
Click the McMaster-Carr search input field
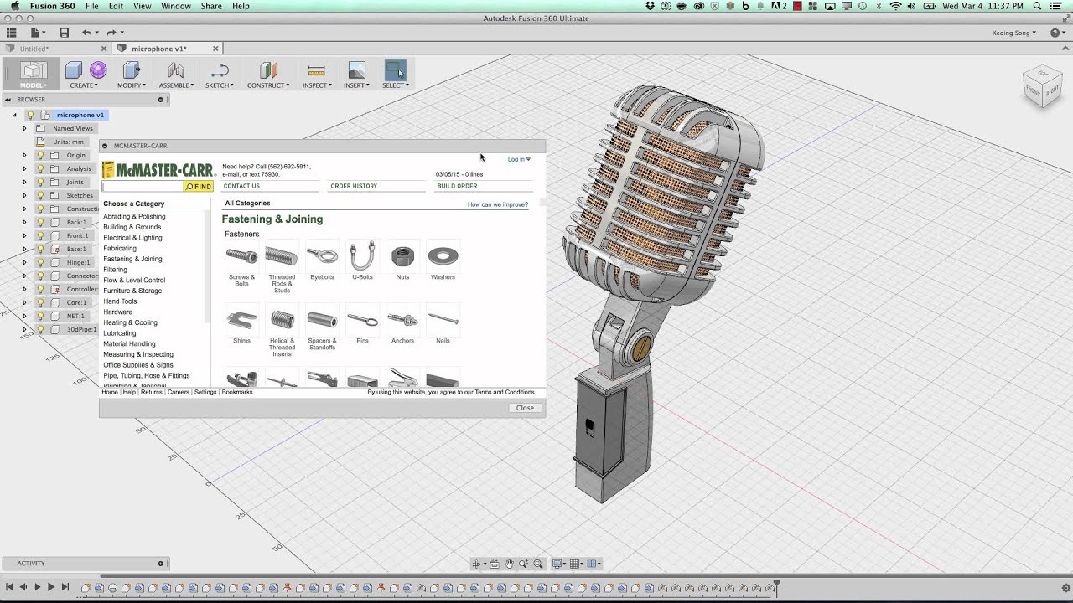coord(143,187)
